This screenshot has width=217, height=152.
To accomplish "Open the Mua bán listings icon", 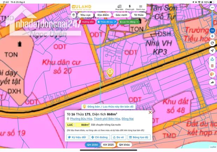I will (119, 7).
